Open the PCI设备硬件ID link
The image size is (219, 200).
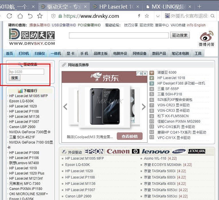(89, 25)
